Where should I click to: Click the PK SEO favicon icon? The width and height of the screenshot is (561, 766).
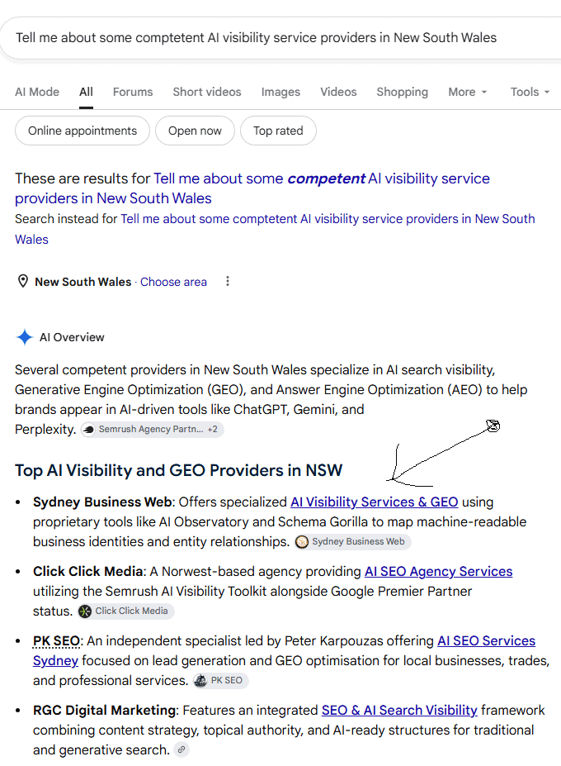200,681
